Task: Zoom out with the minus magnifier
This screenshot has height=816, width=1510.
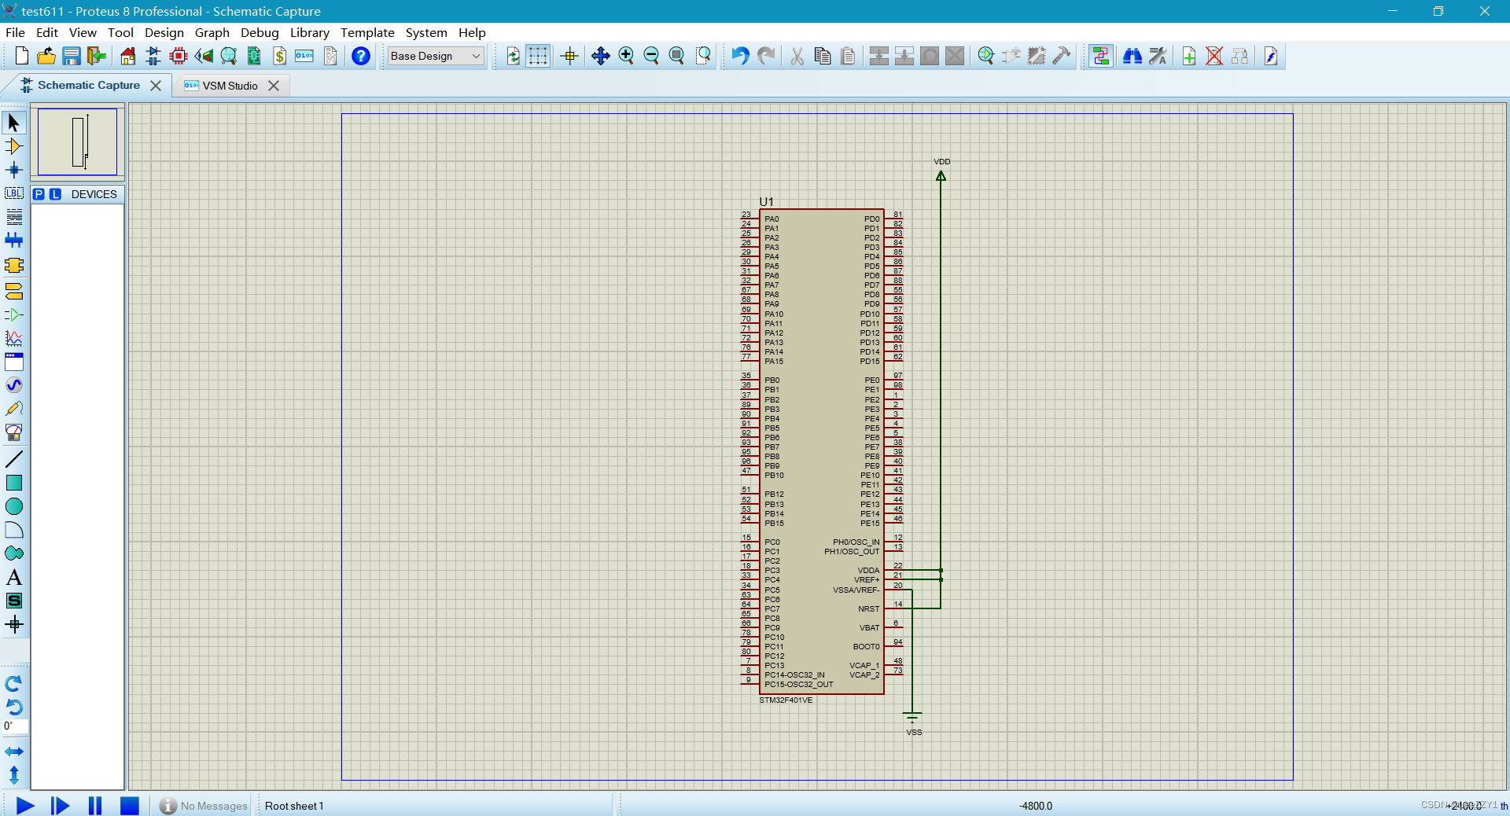Action: tap(651, 56)
